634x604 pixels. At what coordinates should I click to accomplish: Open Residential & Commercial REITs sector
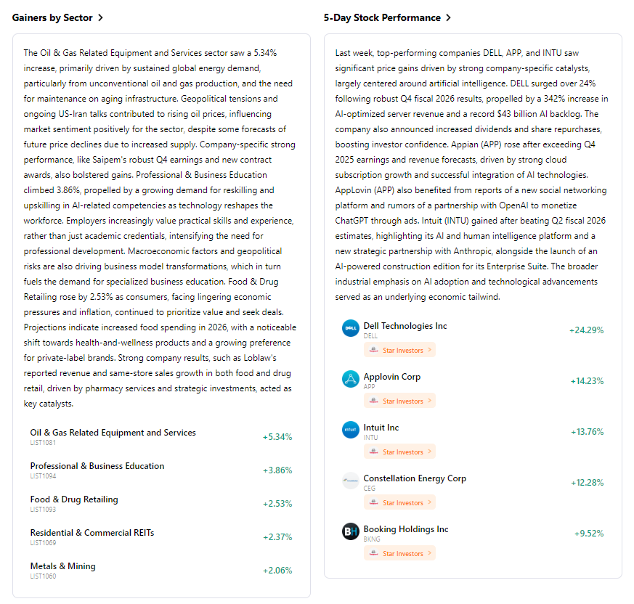click(x=92, y=533)
